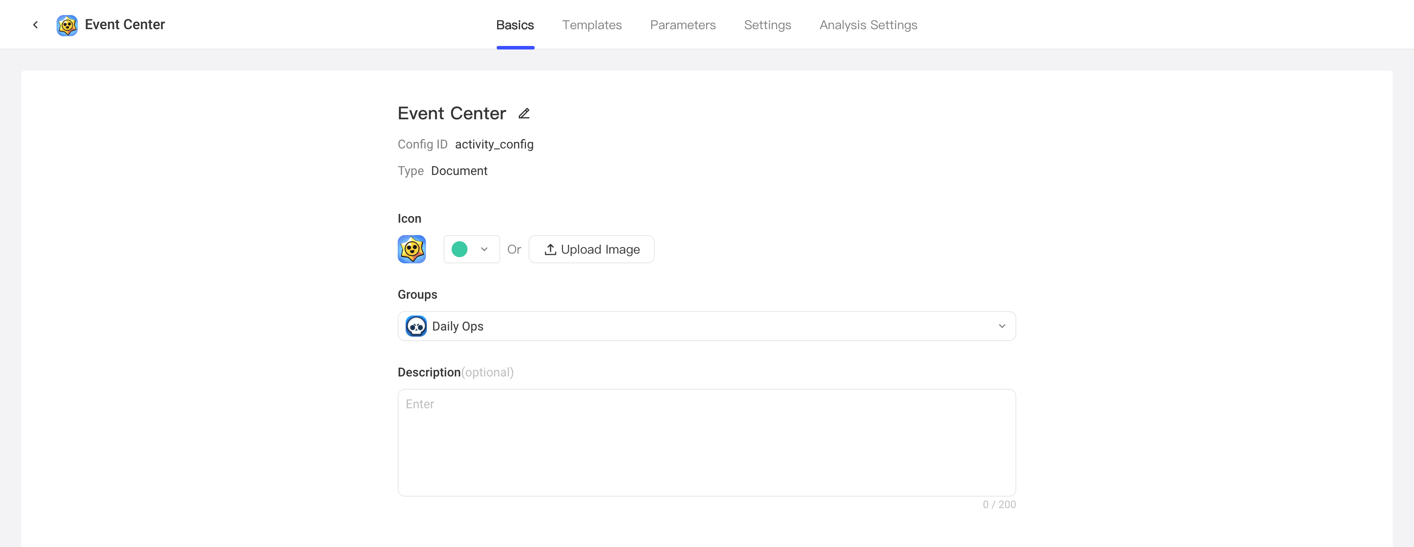
Task: Click the star icon preview under Icon
Action: click(x=412, y=249)
